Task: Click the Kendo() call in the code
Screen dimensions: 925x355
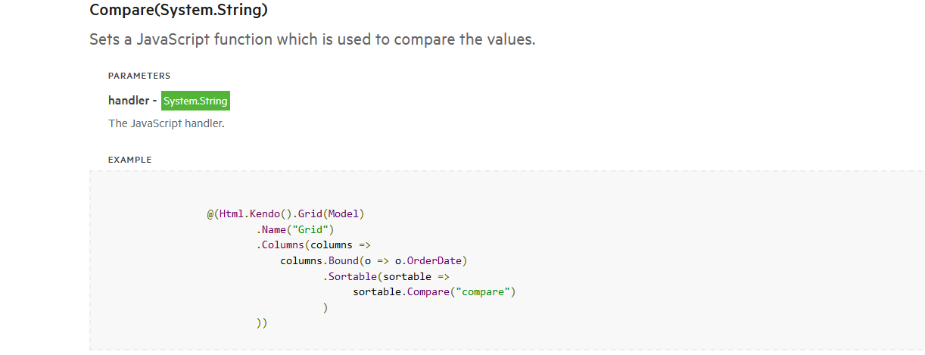Action: [268, 213]
